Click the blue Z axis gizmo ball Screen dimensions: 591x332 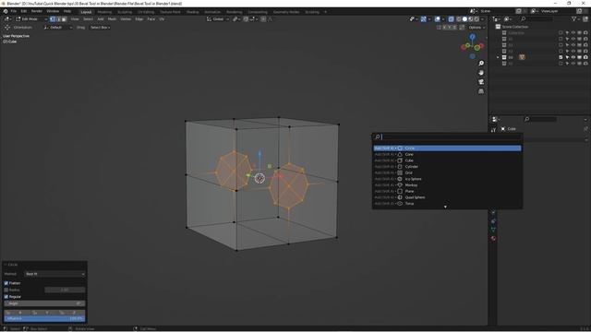pos(472,37)
